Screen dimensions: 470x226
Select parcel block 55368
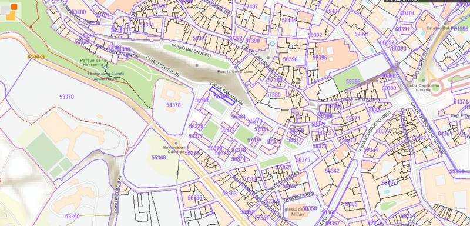[x=159, y=157]
